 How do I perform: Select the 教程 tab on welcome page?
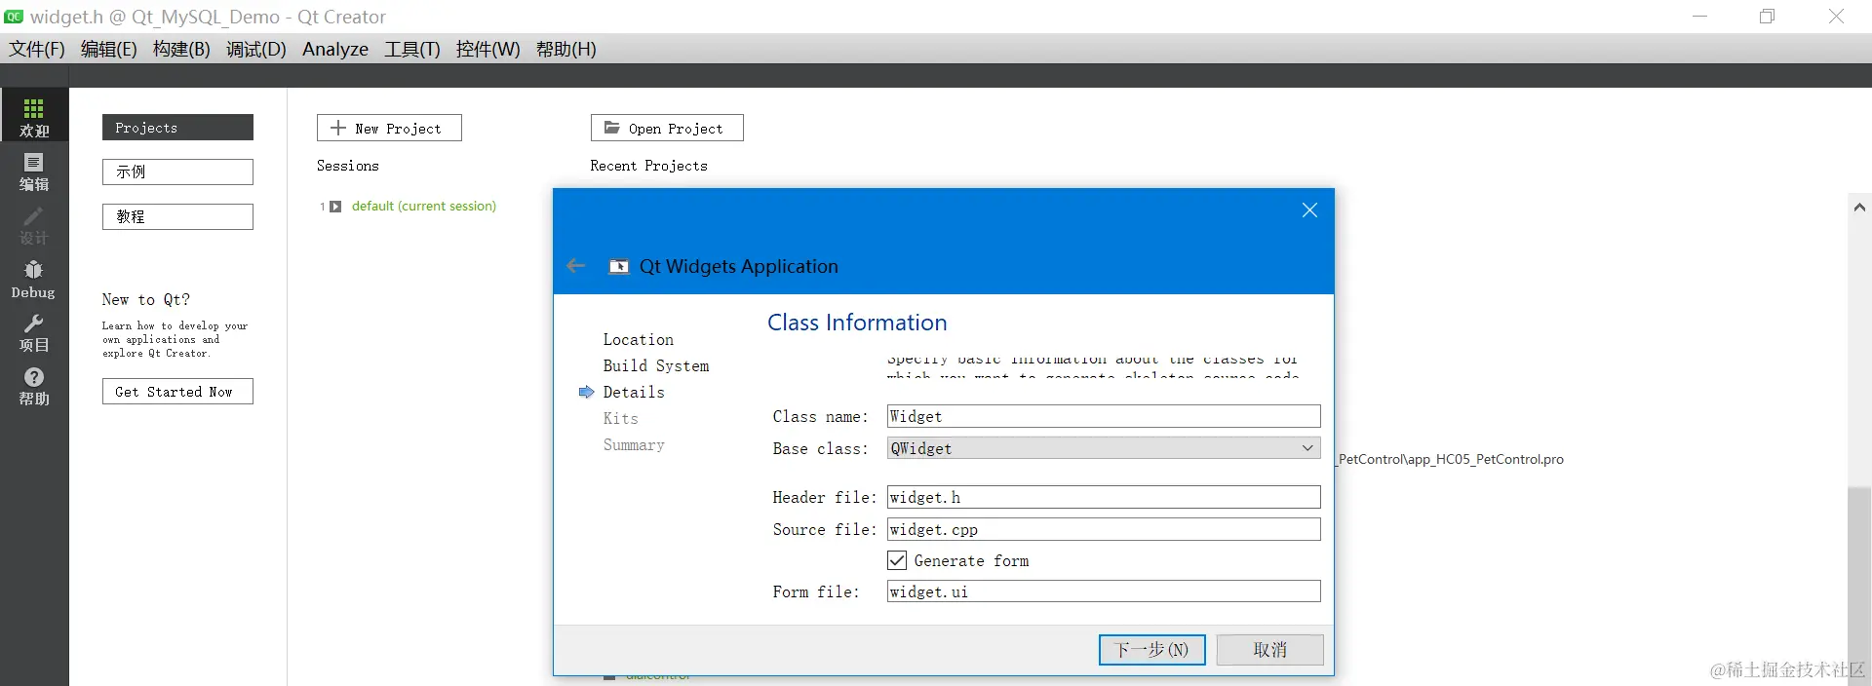pos(177,217)
